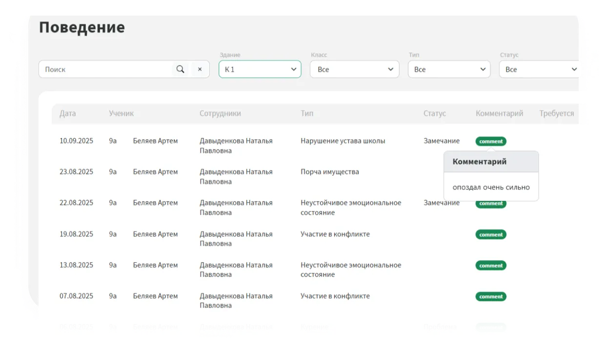This screenshot has height=345, width=606.
Task: Clear the search field with the × icon
Action: [200, 69]
